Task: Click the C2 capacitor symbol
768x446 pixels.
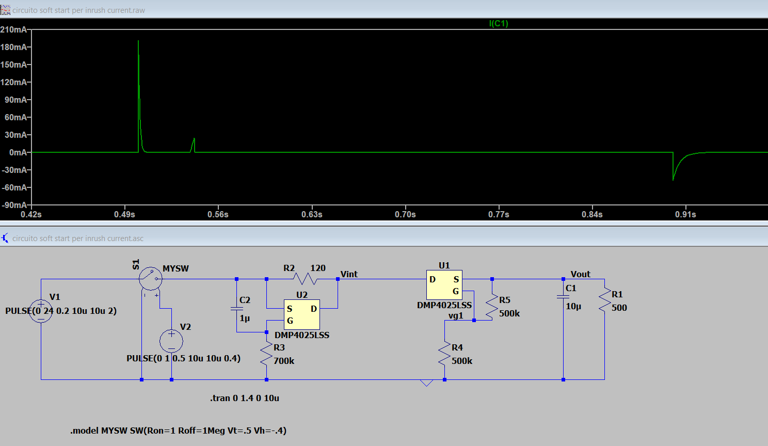Action: (236, 309)
